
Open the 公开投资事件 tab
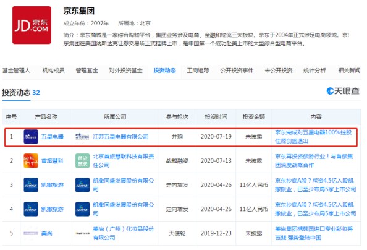click(237, 71)
